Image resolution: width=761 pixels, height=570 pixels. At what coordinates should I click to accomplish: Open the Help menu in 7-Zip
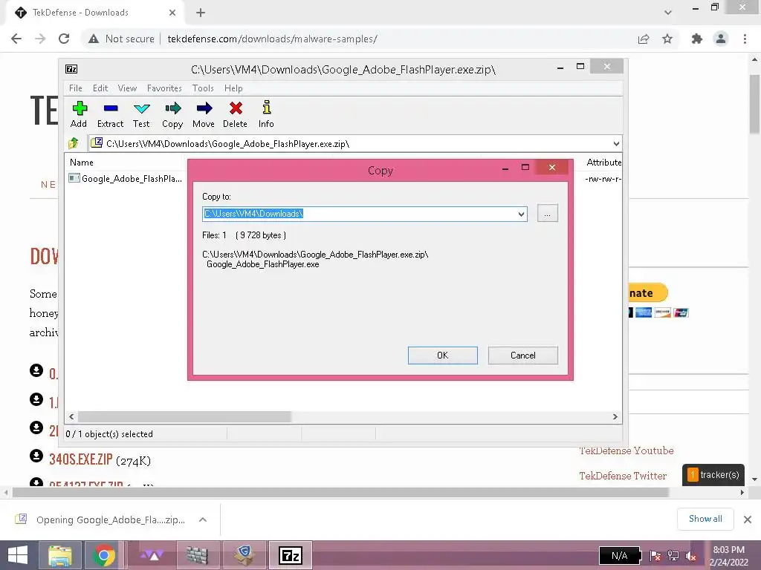[233, 88]
